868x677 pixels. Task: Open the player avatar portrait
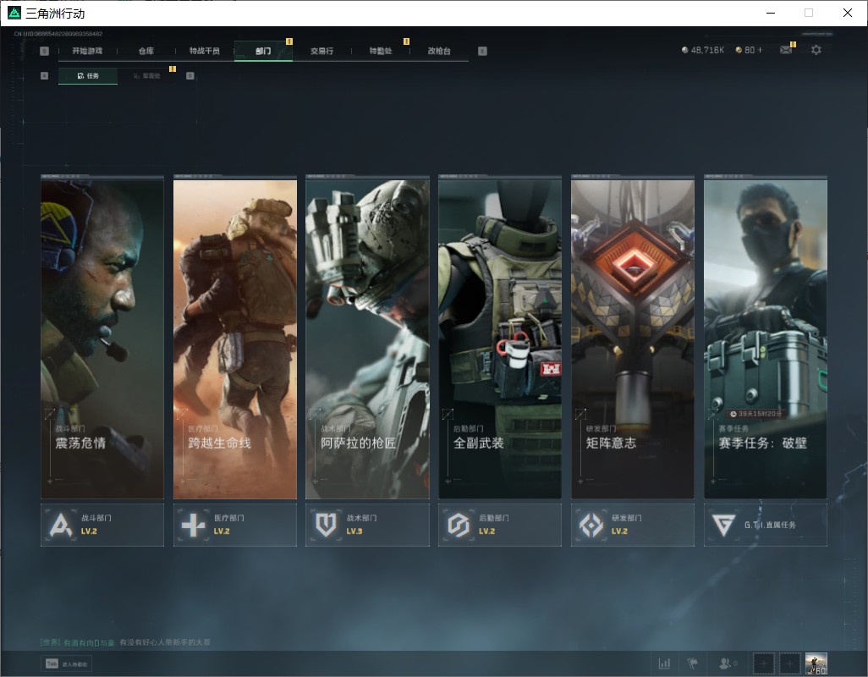click(816, 663)
